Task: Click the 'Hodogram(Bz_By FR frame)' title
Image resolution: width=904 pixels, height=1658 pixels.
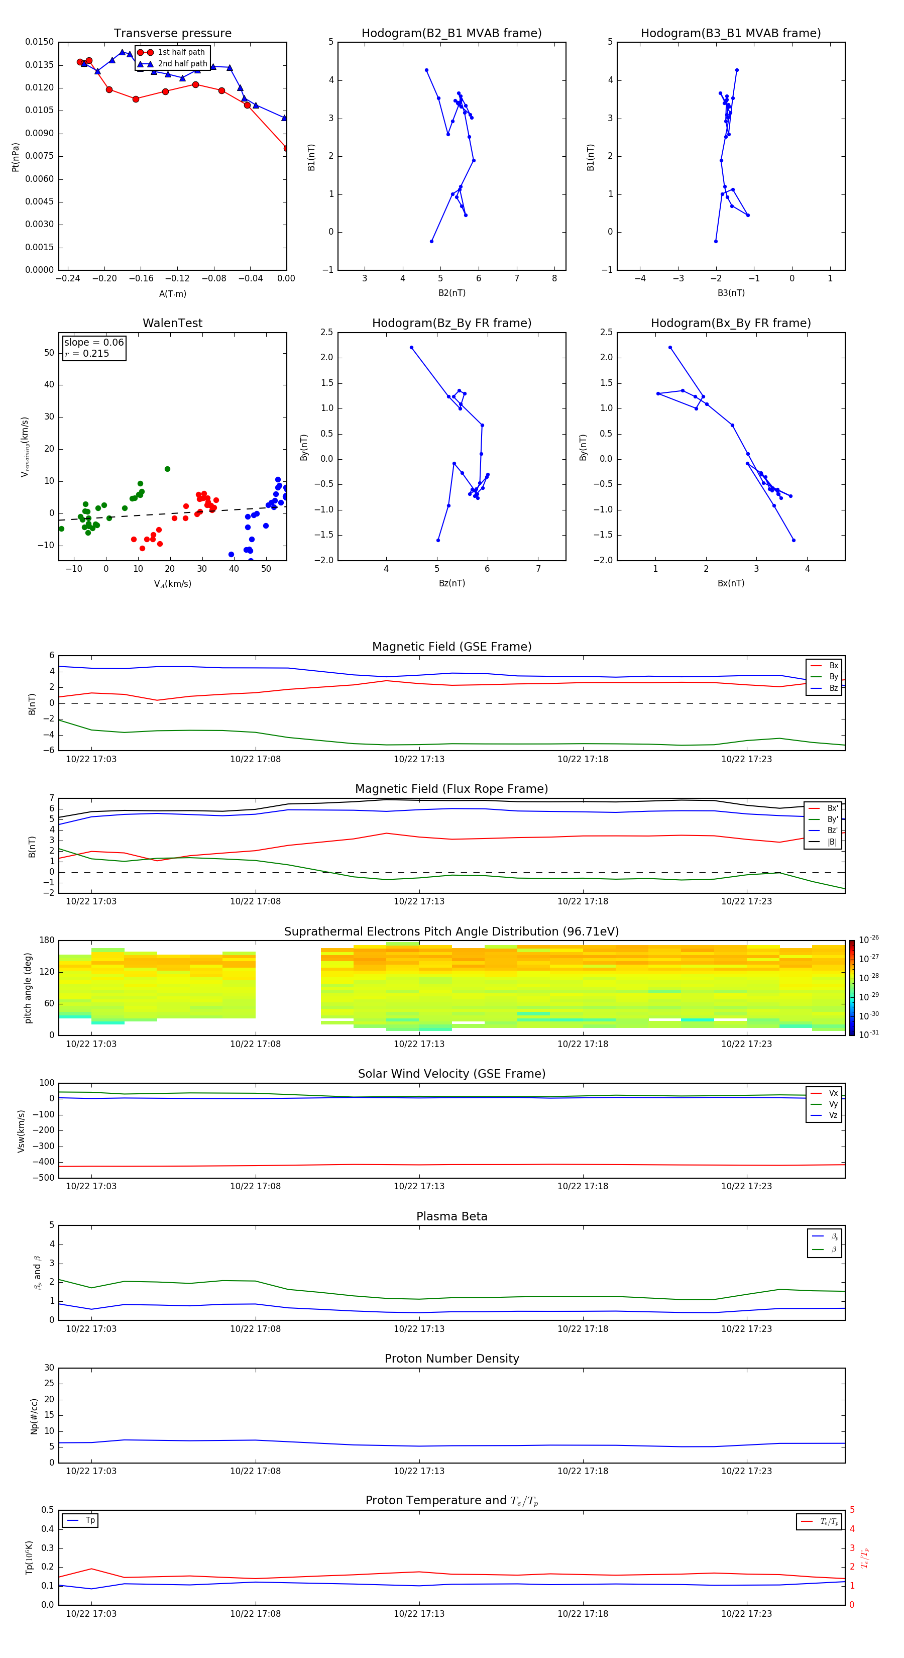Action: pyautogui.click(x=451, y=323)
